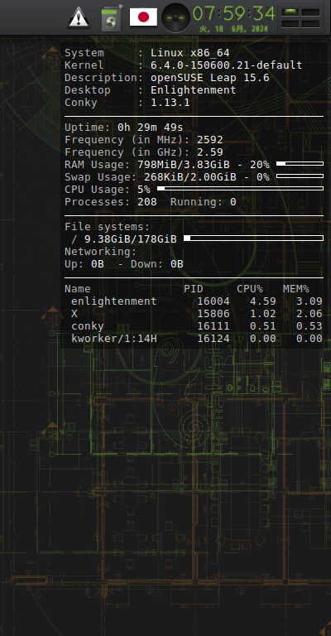Viewport: 331px width, 636px height.
Task: Click the 'Running: 0' text
Action: coord(203,202)
